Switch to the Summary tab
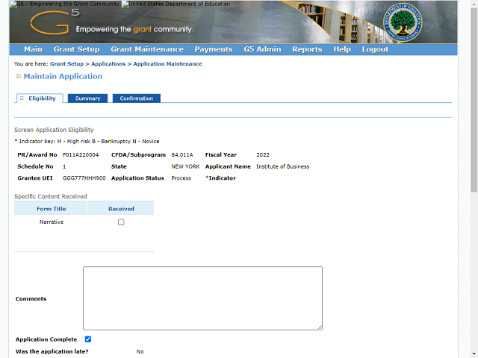This screenshot has width=478, height=358. click(88, 98)
